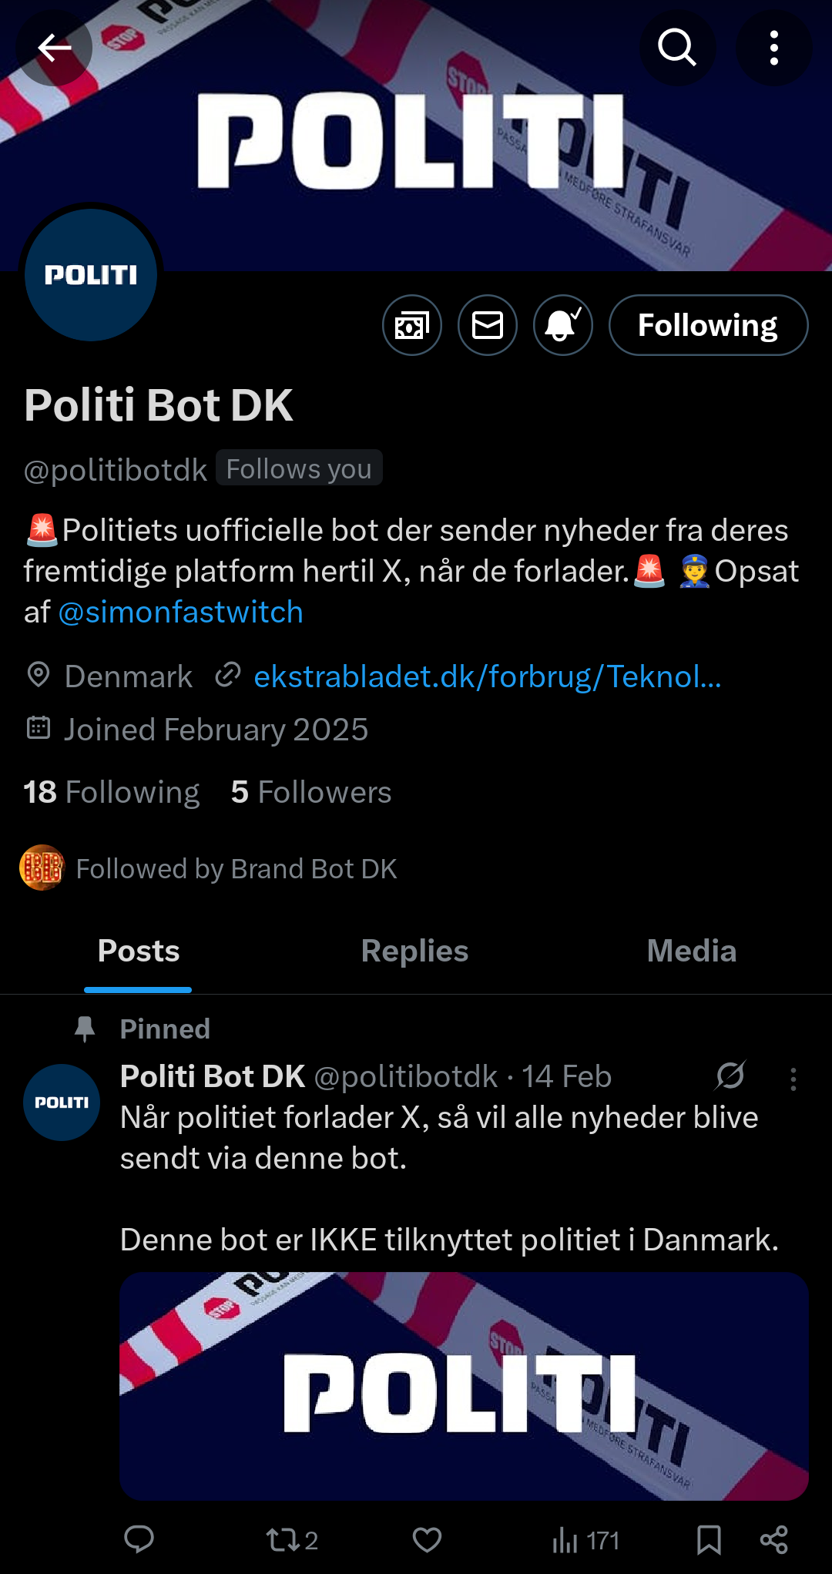Open the @simonfastwitch profile link
832x1574 pixels.
[x=181, y=612]
